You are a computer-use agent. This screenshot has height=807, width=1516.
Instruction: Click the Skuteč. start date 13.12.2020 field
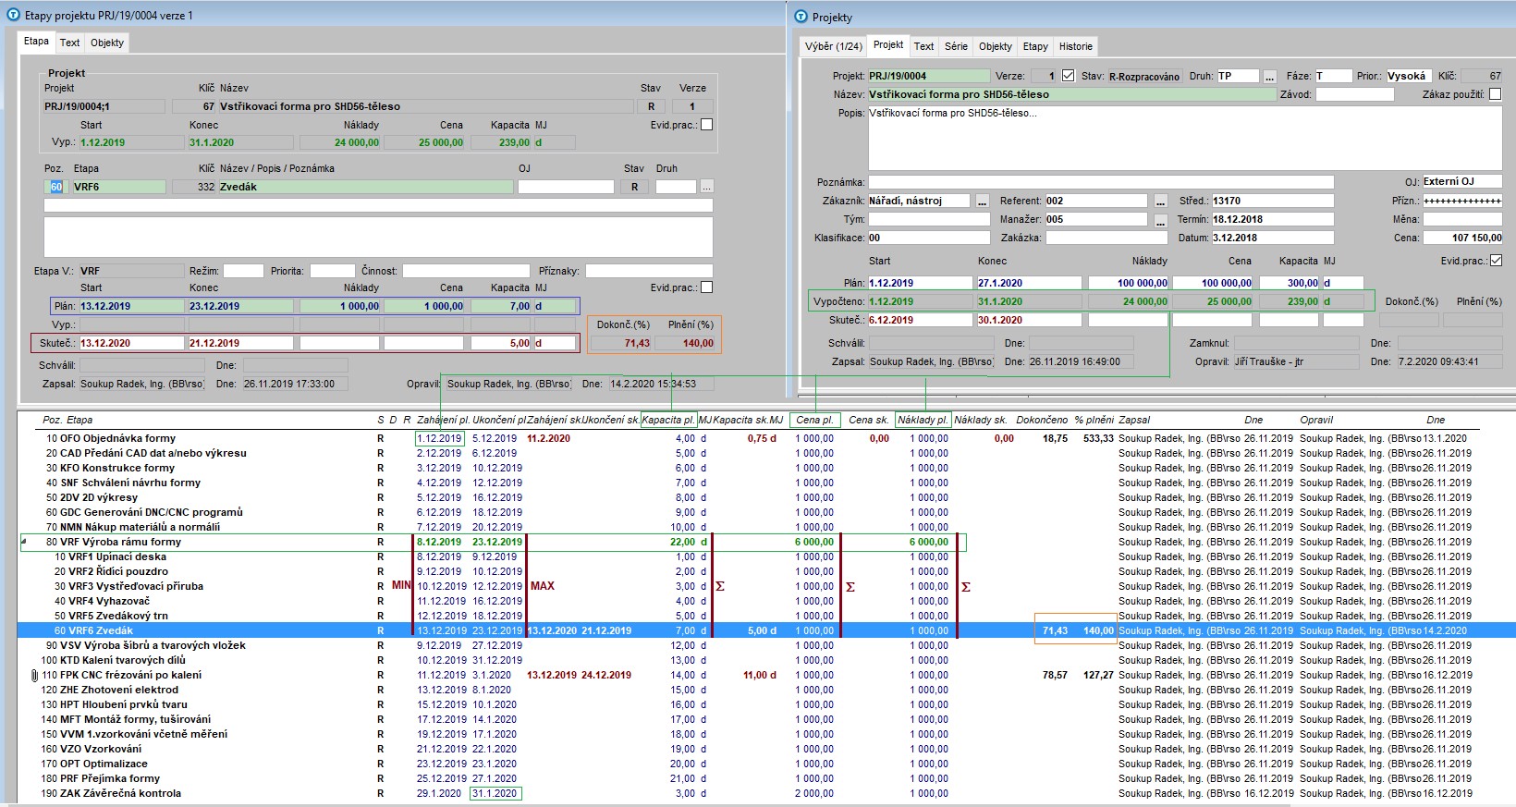tap(131, 343)
